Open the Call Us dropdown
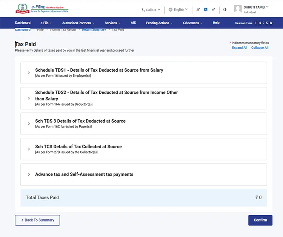The height and width of the screenshot is (237, 283). [151, 10]
